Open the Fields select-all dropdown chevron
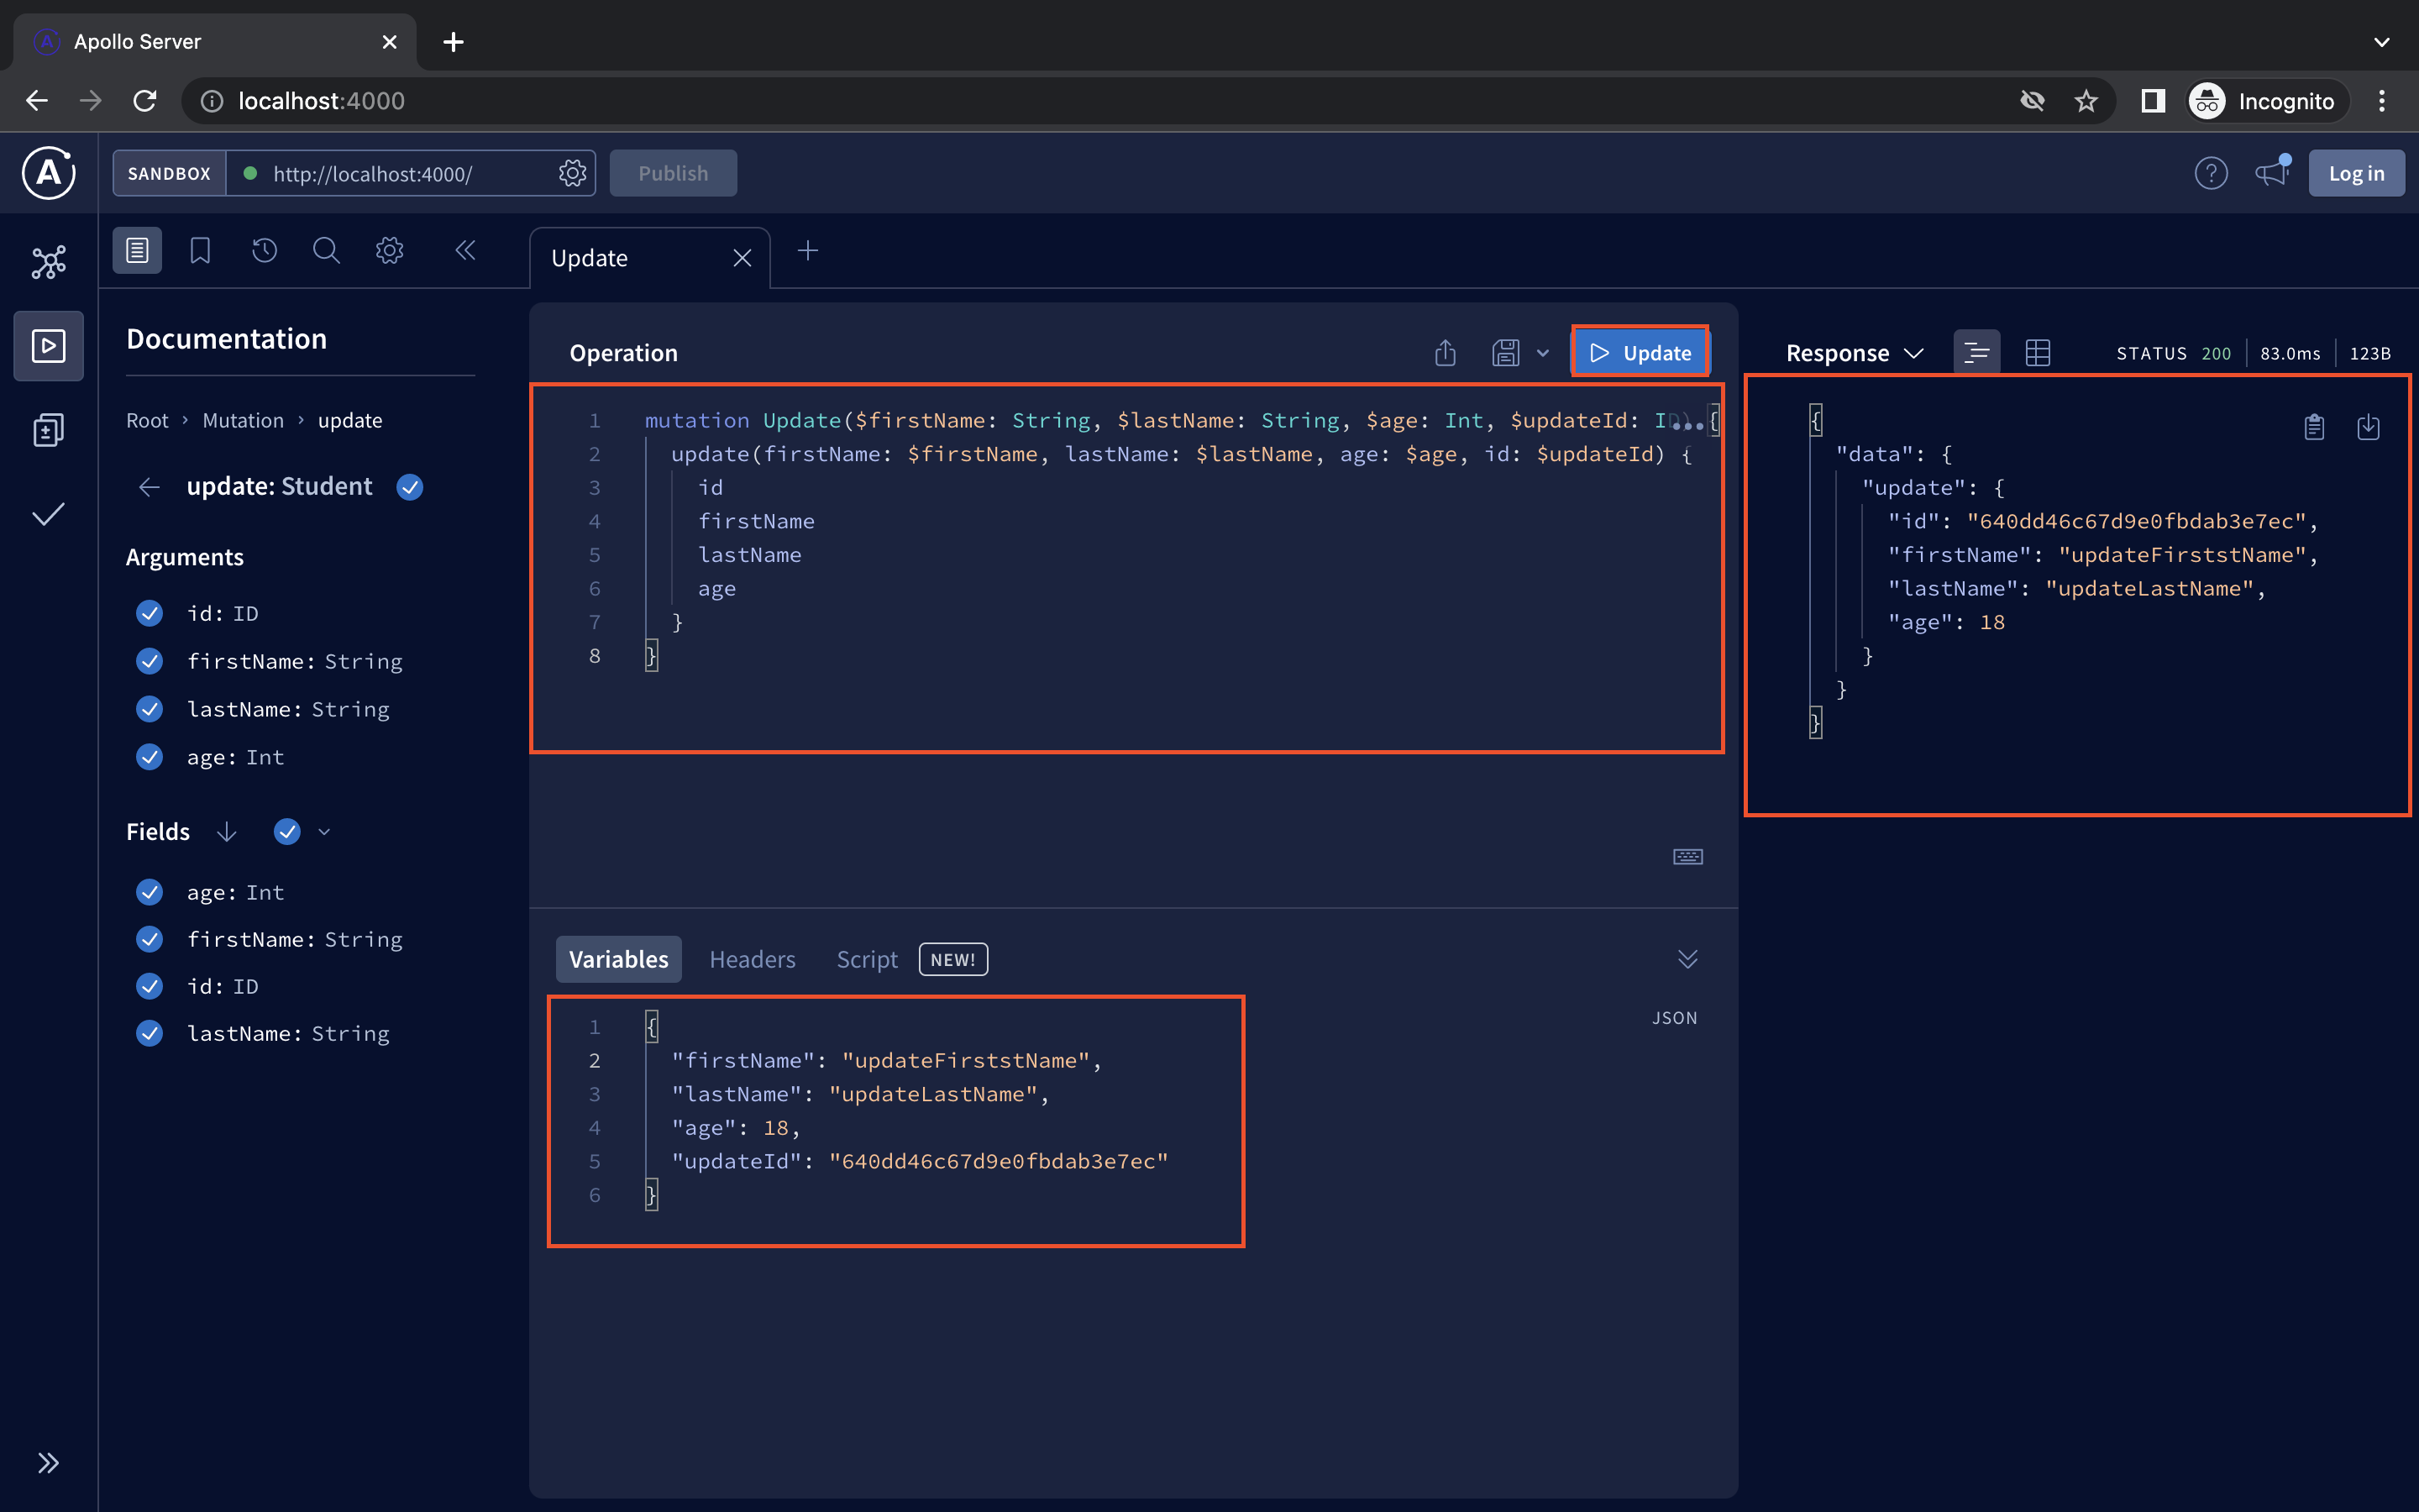The height and width of the screenshot is (1512, 2419). 324,832
